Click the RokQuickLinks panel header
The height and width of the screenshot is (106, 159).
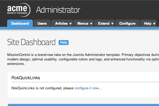26,78
